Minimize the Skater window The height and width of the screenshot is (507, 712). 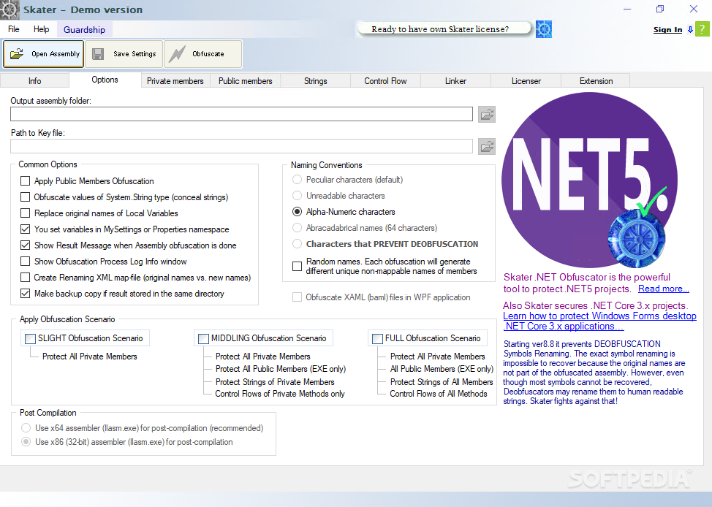627,9
